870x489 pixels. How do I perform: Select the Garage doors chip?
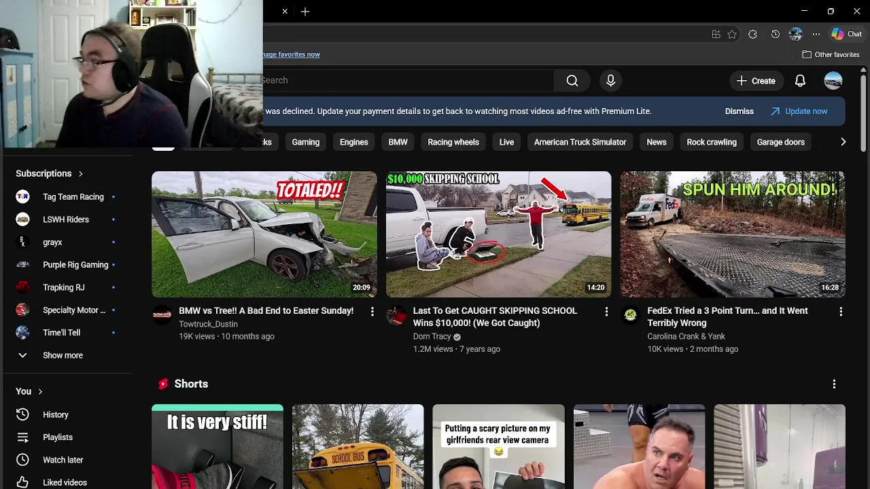click(781, 142)
